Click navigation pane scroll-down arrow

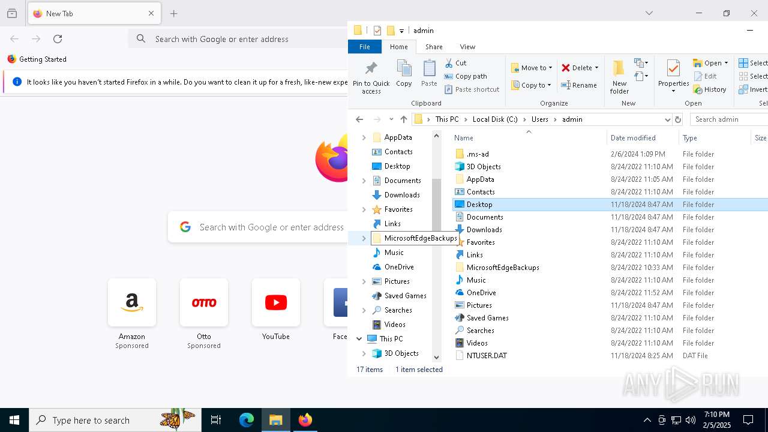pyautogui.click(x=436, y=357)
